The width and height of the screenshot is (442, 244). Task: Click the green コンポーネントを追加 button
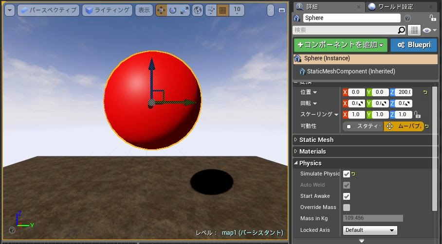340,45
